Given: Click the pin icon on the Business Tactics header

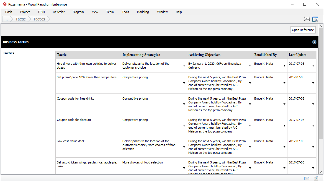Looking at the screenshot, I should tap(314, 42).
